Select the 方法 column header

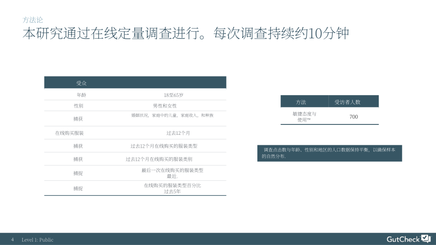tap(301, 102)
